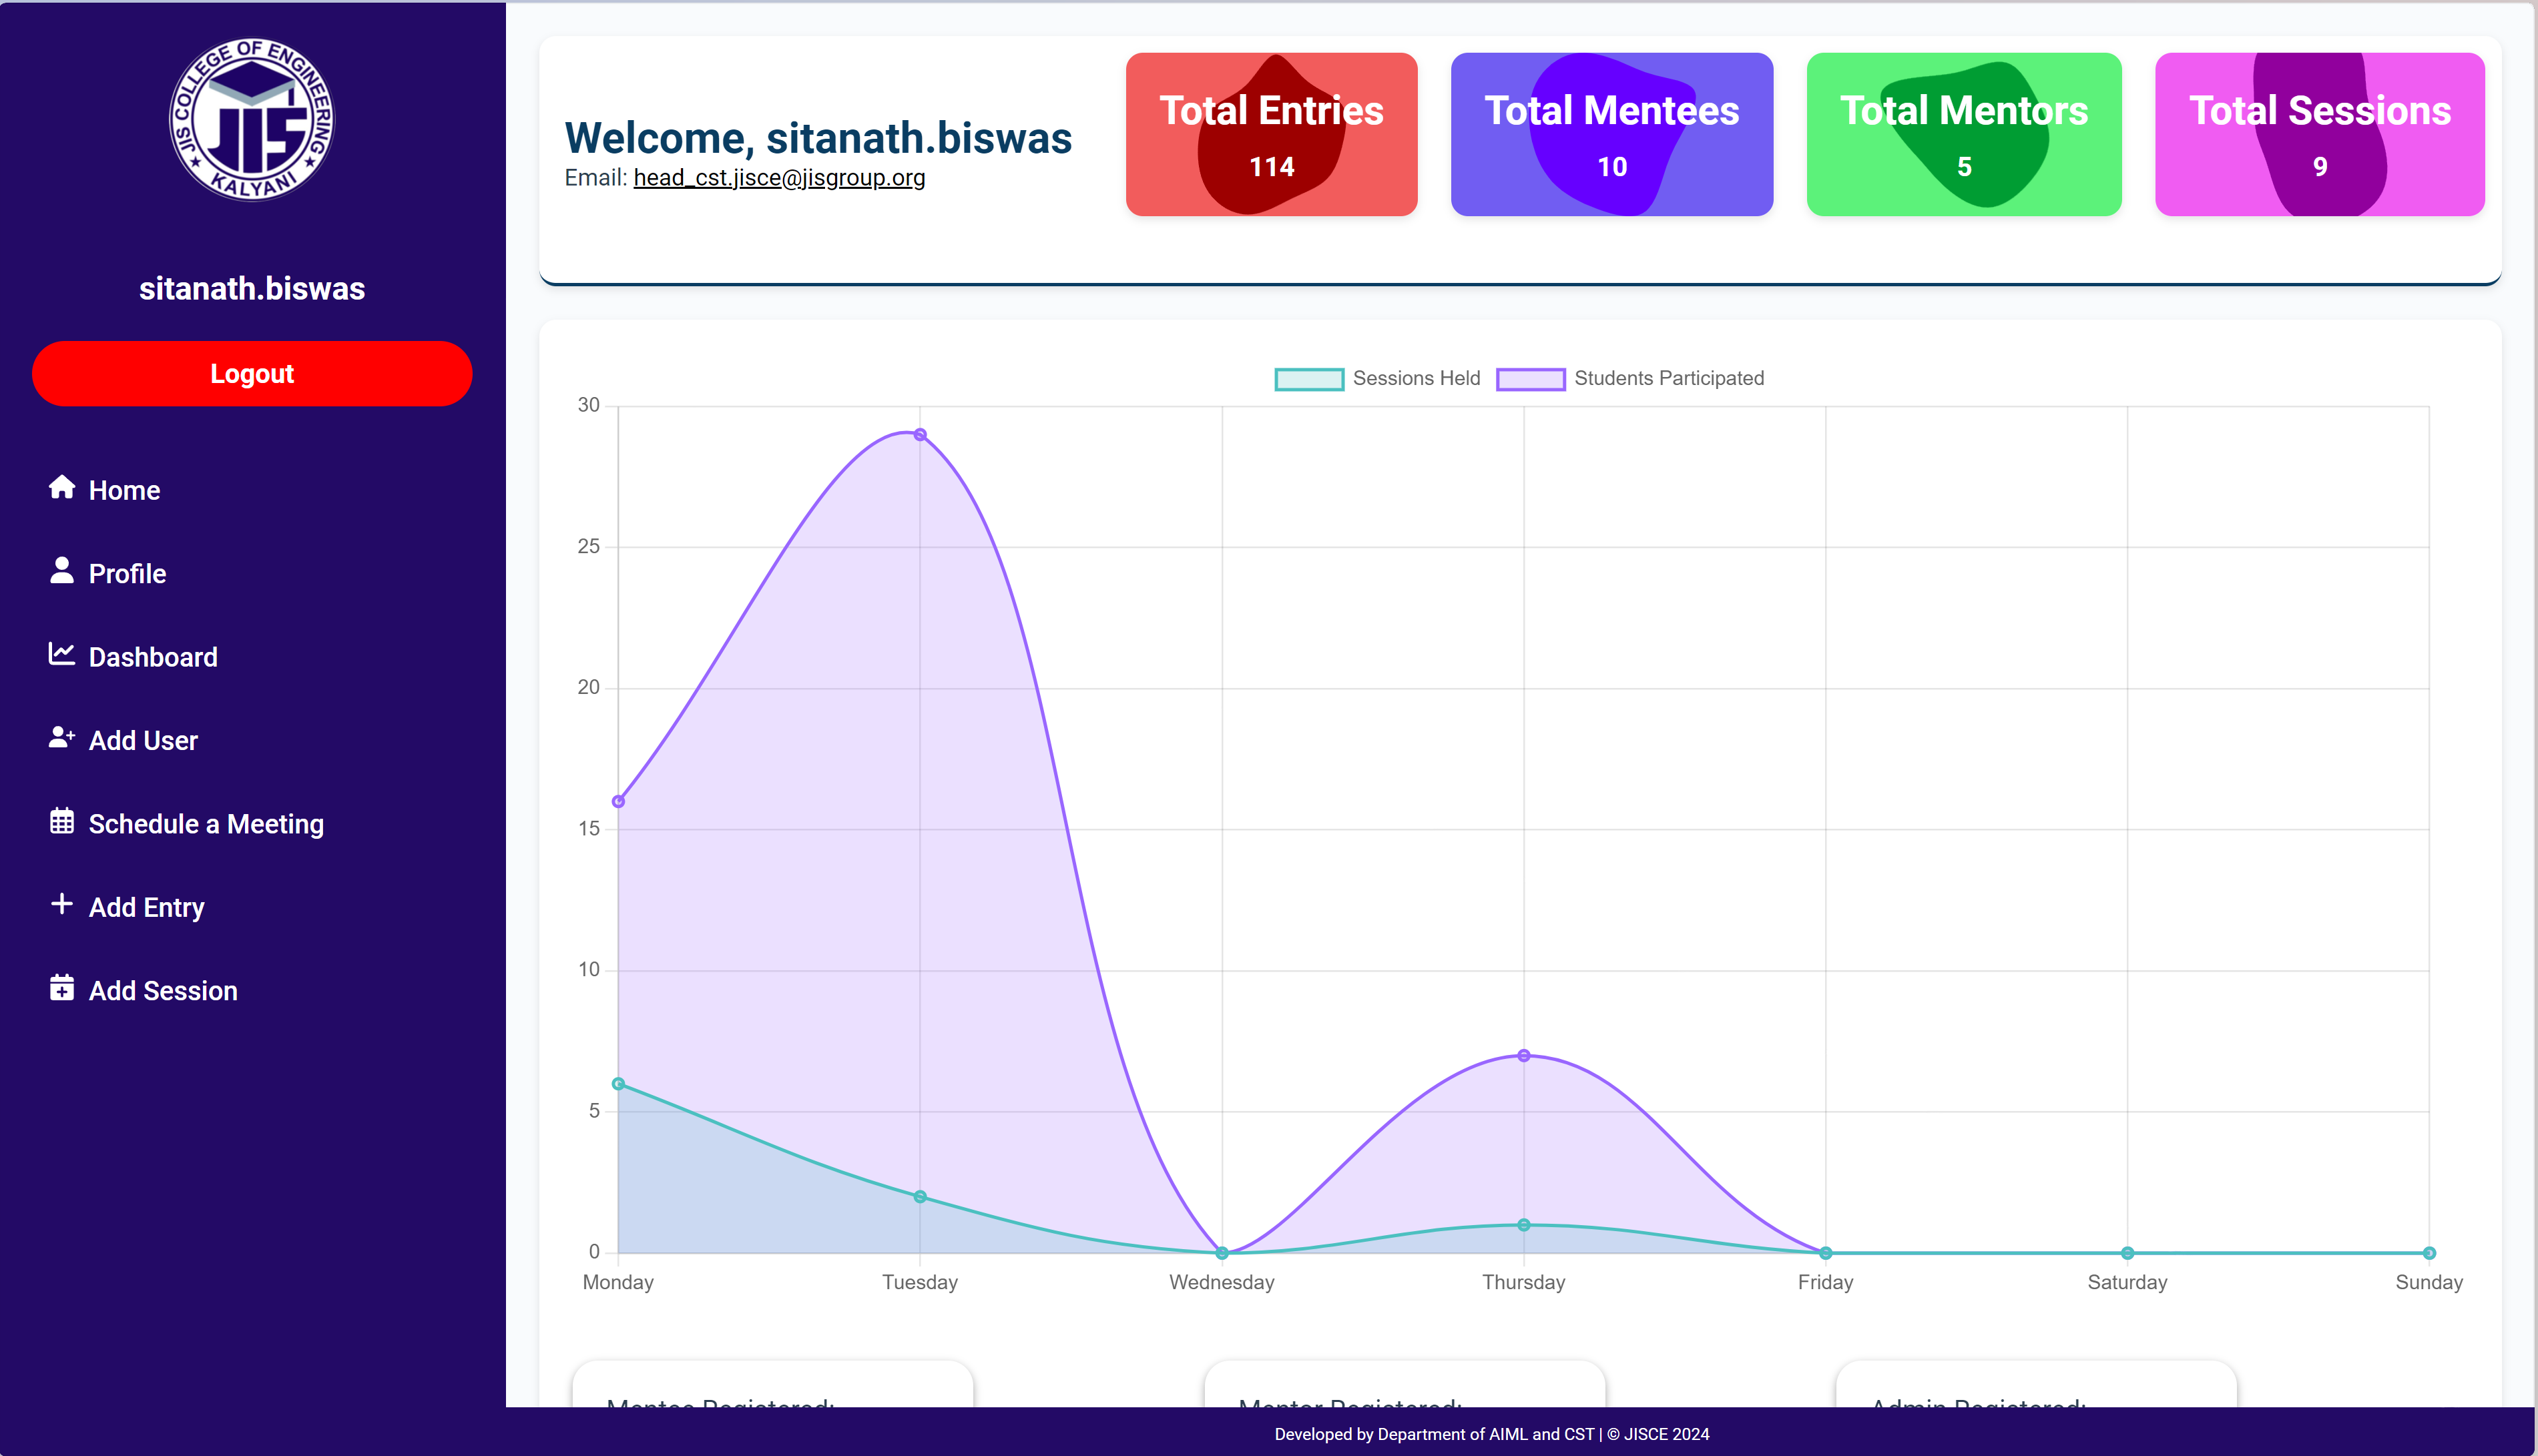
Task: Click the house icon beside Home
Action: click(62, 487)
